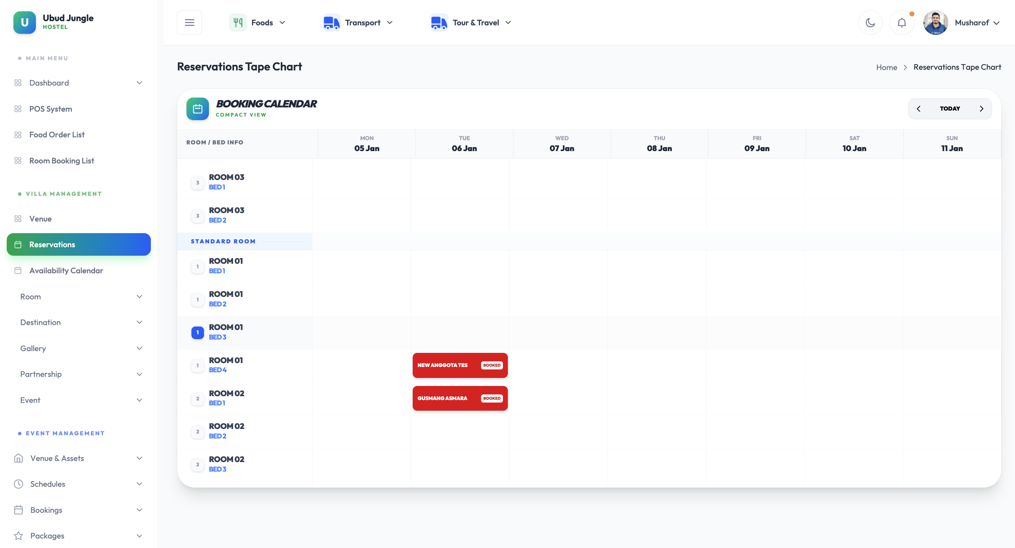Click the TODAY button

point(950,109)
